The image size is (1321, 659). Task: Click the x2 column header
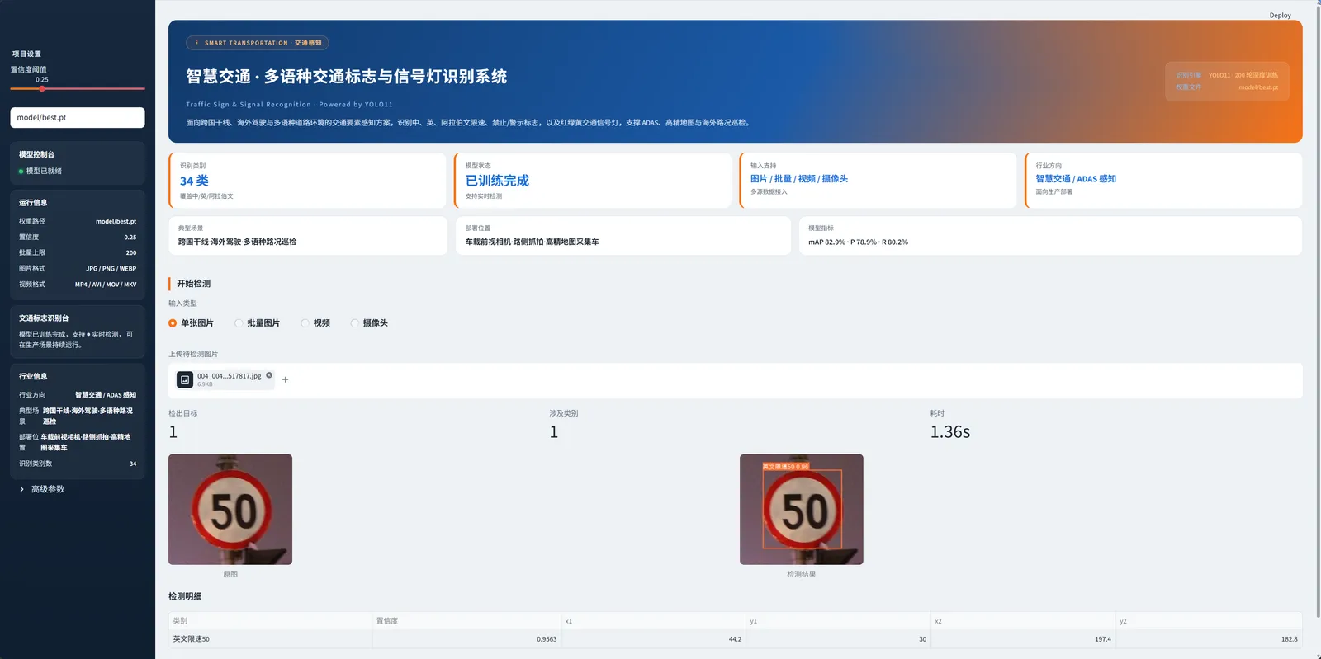pos(1024,621)
